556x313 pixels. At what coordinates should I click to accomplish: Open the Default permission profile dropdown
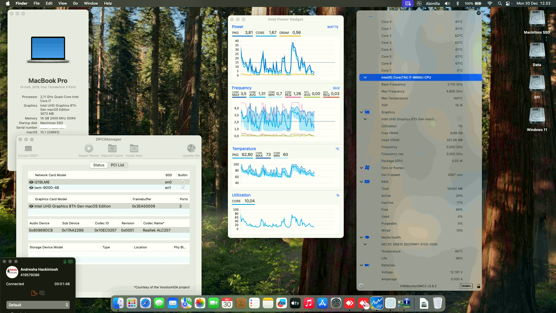[38, 305]
